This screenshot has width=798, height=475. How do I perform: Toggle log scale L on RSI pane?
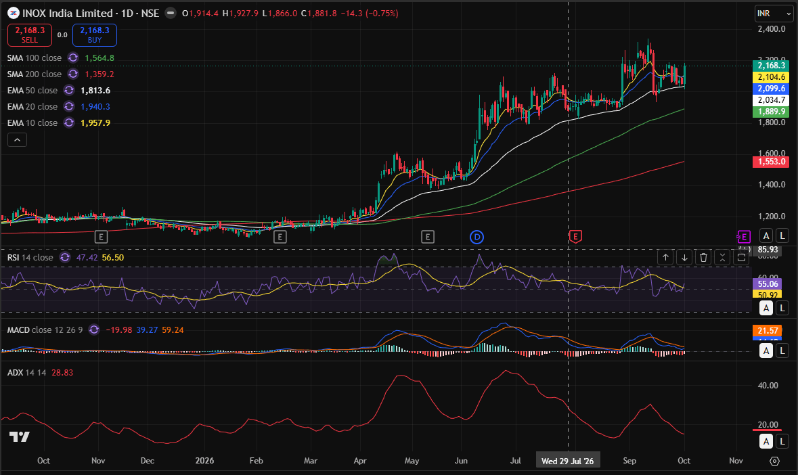tap(782, 308)
